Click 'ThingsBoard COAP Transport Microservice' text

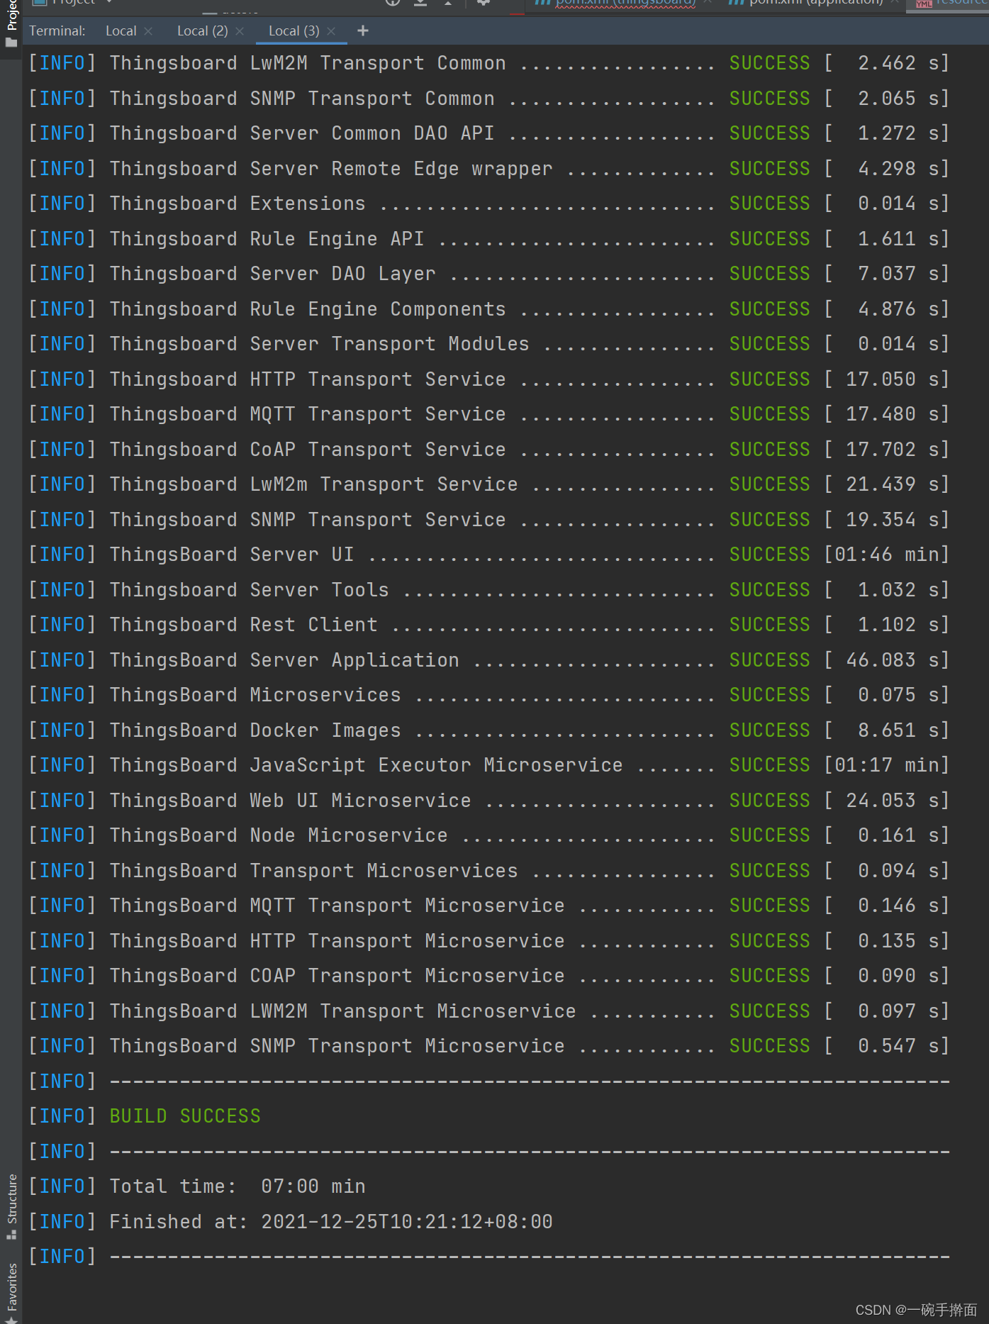pyautogui.click(x=337, y=976)
